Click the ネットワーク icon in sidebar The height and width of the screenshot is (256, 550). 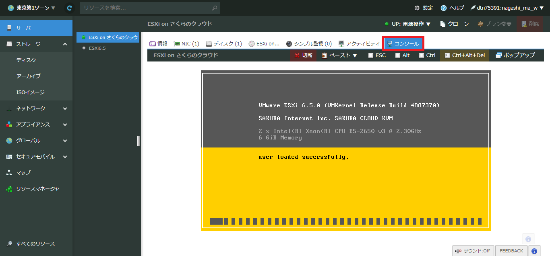(x=9, y=109)
